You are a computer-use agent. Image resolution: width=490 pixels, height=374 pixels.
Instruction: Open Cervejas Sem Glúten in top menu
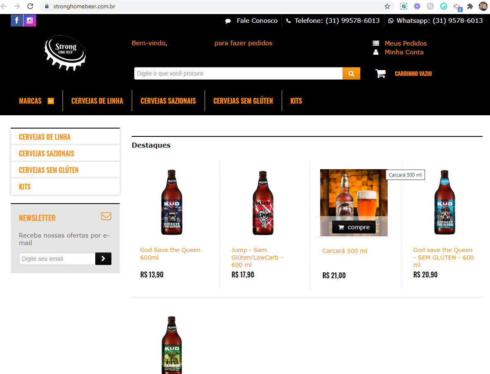point(243,101)
